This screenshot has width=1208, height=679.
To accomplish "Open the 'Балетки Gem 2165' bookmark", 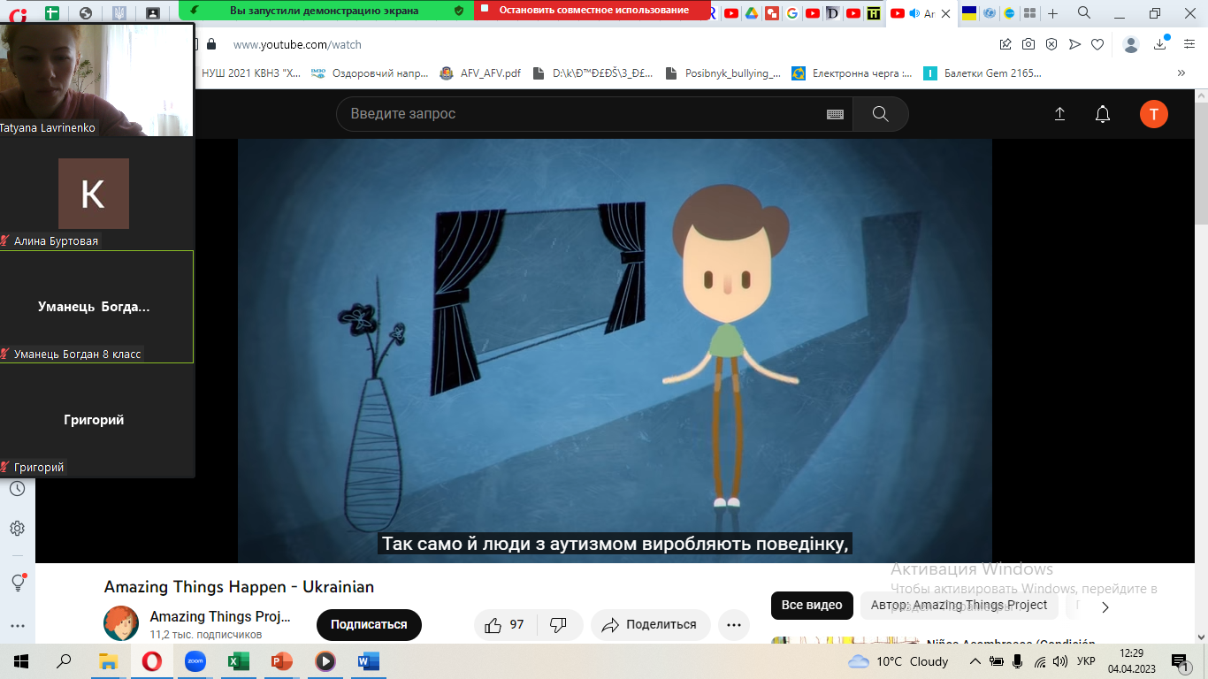I will click(x=982, y=73).
